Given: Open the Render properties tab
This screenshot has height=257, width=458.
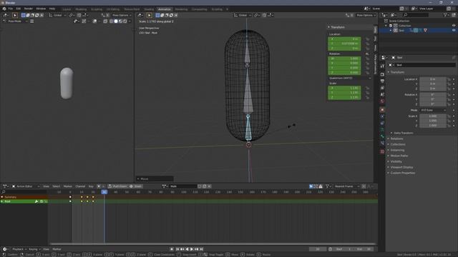Looking at the screenshot, I should click(382, 74).
